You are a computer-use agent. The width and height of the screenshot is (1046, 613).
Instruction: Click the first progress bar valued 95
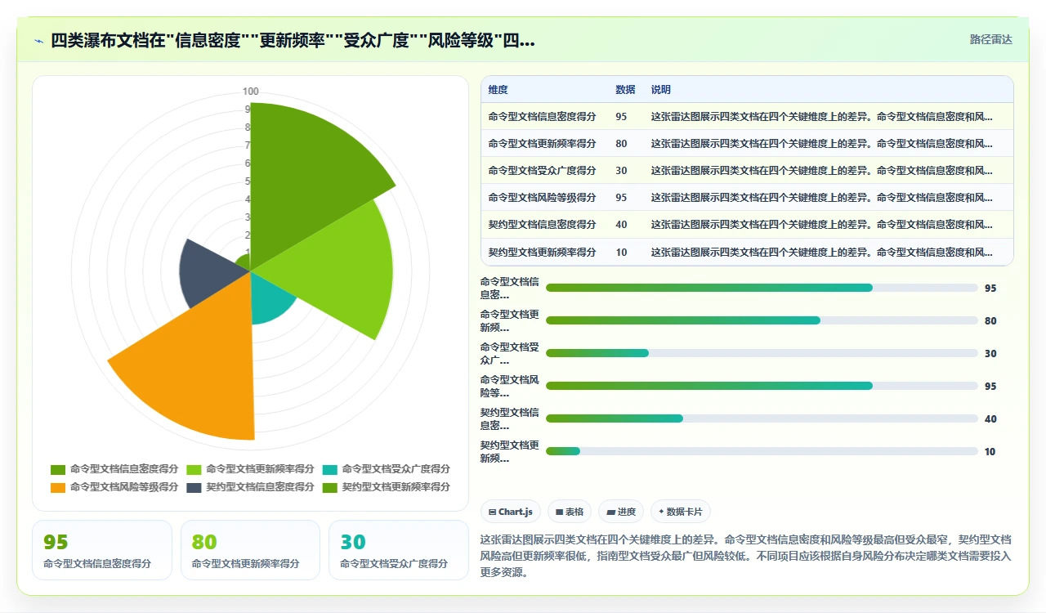point(762,288)
